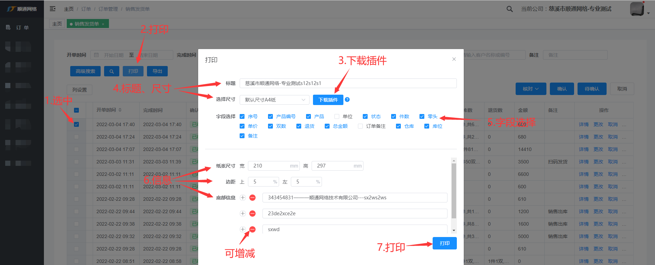Switch to the 主页 tab
Image resolution: width=655 pixels, height=265 pixels.
coord(57,24)
